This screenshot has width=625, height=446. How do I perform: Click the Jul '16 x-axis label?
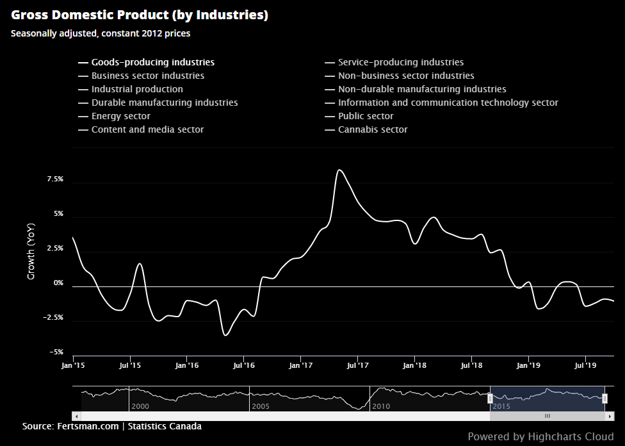(244, 365)
